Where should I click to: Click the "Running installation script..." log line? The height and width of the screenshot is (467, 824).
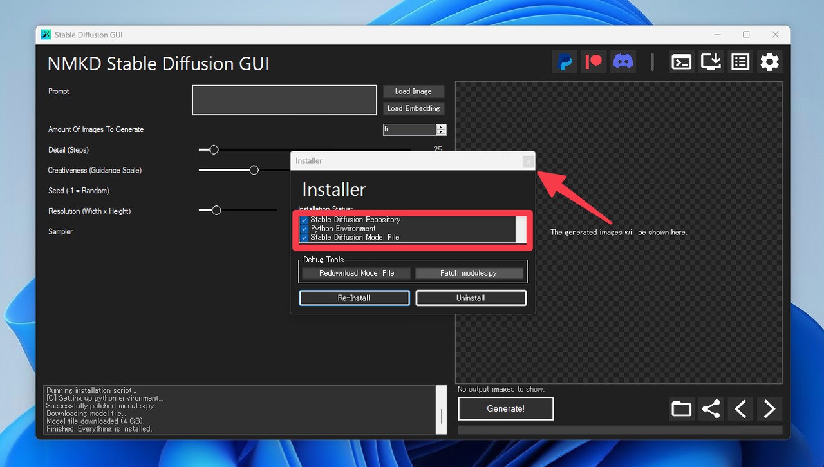coord(91,390)
